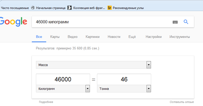203x106 pixels.
Task: Switch to the Карты tab
Action: pos(55,37)
